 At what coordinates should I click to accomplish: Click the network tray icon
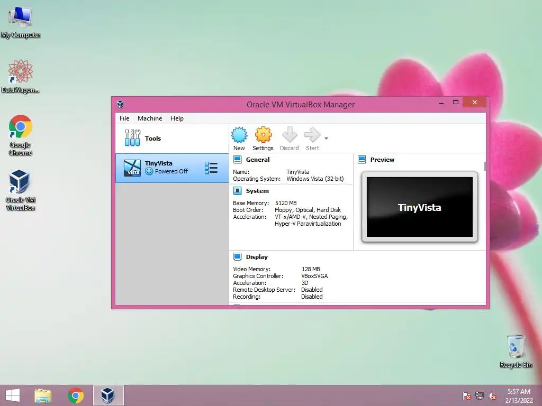(x=480, y=396)
